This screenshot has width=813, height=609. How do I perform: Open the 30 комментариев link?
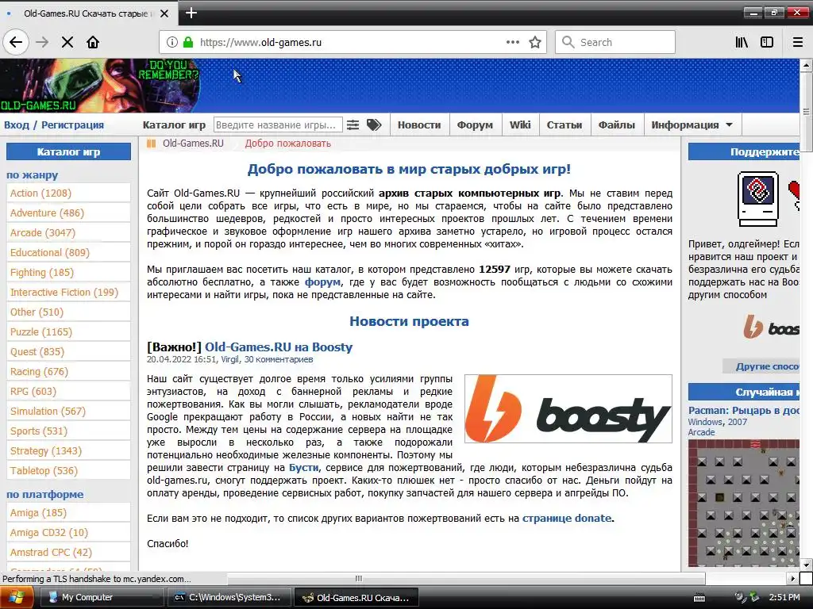coord(279,359)
